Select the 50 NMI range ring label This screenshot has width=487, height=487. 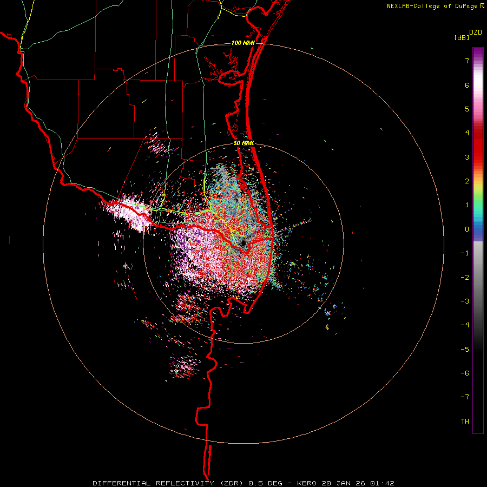pyautogui.click(x=244, y=143)
